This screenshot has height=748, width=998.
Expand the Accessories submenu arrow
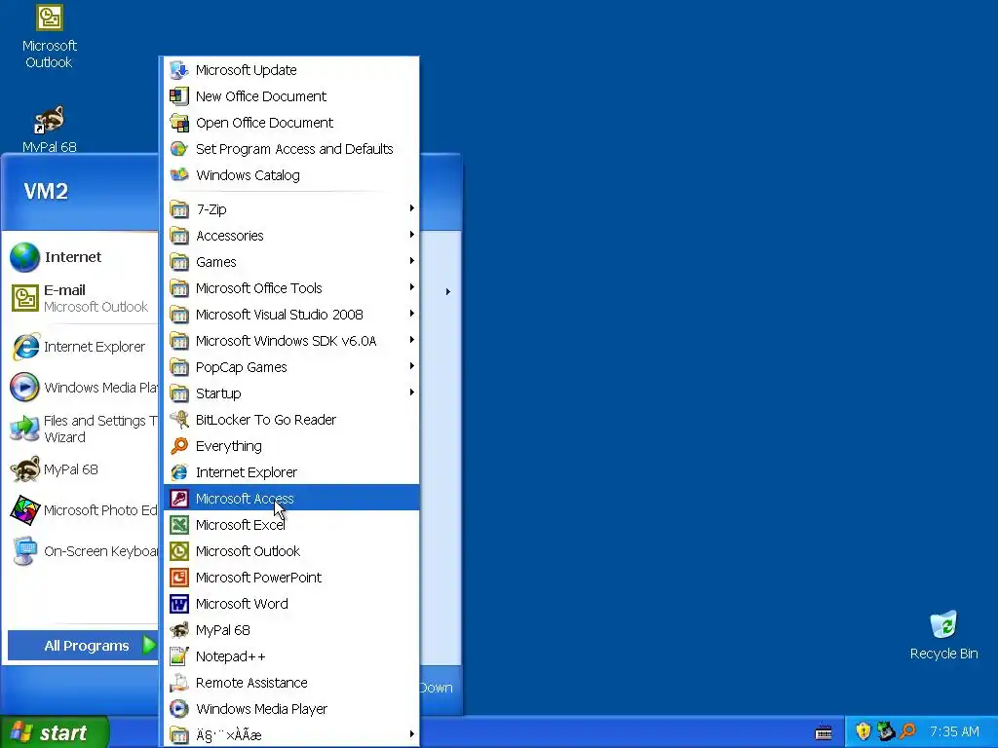pyautogui.click(x=412, y=235)
